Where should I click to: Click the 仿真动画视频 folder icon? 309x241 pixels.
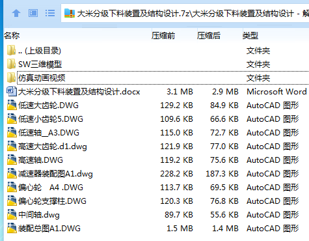(x=11, y=78)
